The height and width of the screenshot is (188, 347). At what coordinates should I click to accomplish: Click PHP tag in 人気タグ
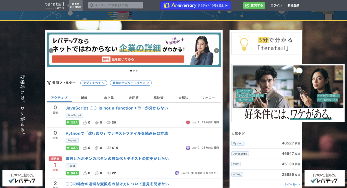[236, 164]
